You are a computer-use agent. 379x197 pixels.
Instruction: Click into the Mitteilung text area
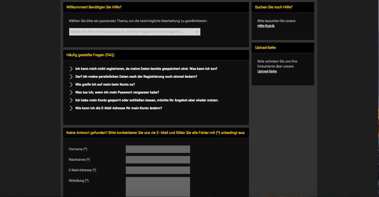[x=158, y=187]
